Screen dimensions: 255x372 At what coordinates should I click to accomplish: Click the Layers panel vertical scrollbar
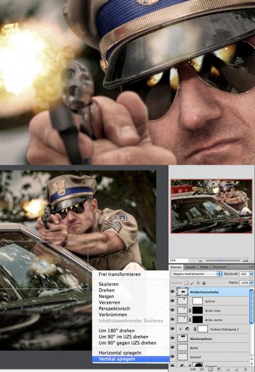pos(251,306)
